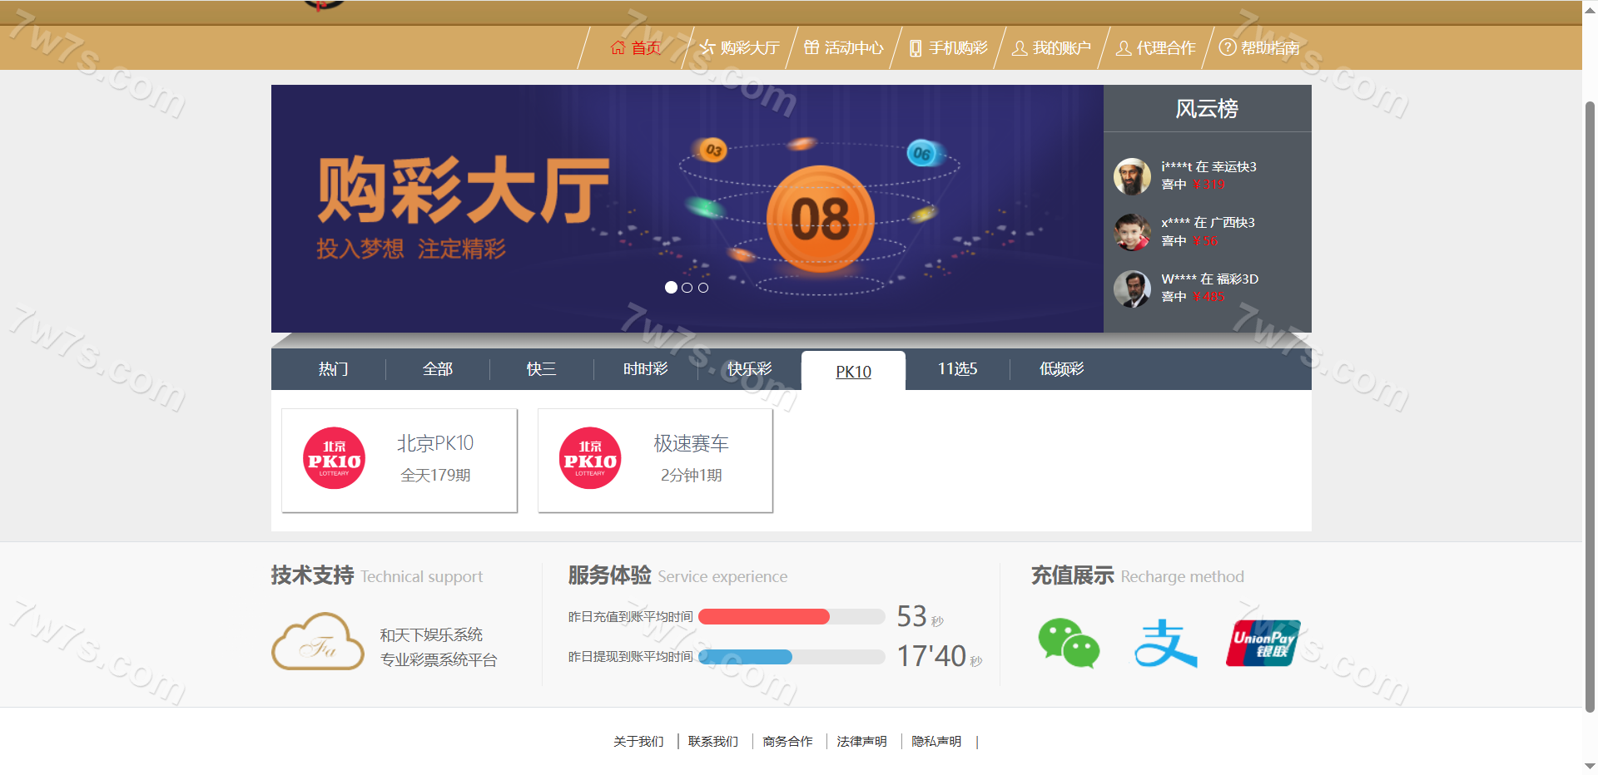
Task: Switch to the 时时彩 lottery tab
Action: point(645,369)
